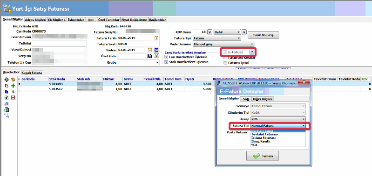Toggle Cari Hareketlere İşlensin checkbox

click(x=166, y=57)
